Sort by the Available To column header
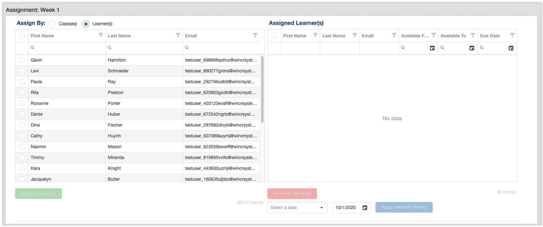The height and width of the screenshot is (227, 543). 453,36
